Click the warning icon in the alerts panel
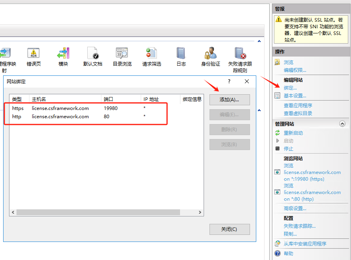Viewport: 351px width, 260px height. pyautogui.click(x=278, y=19)
